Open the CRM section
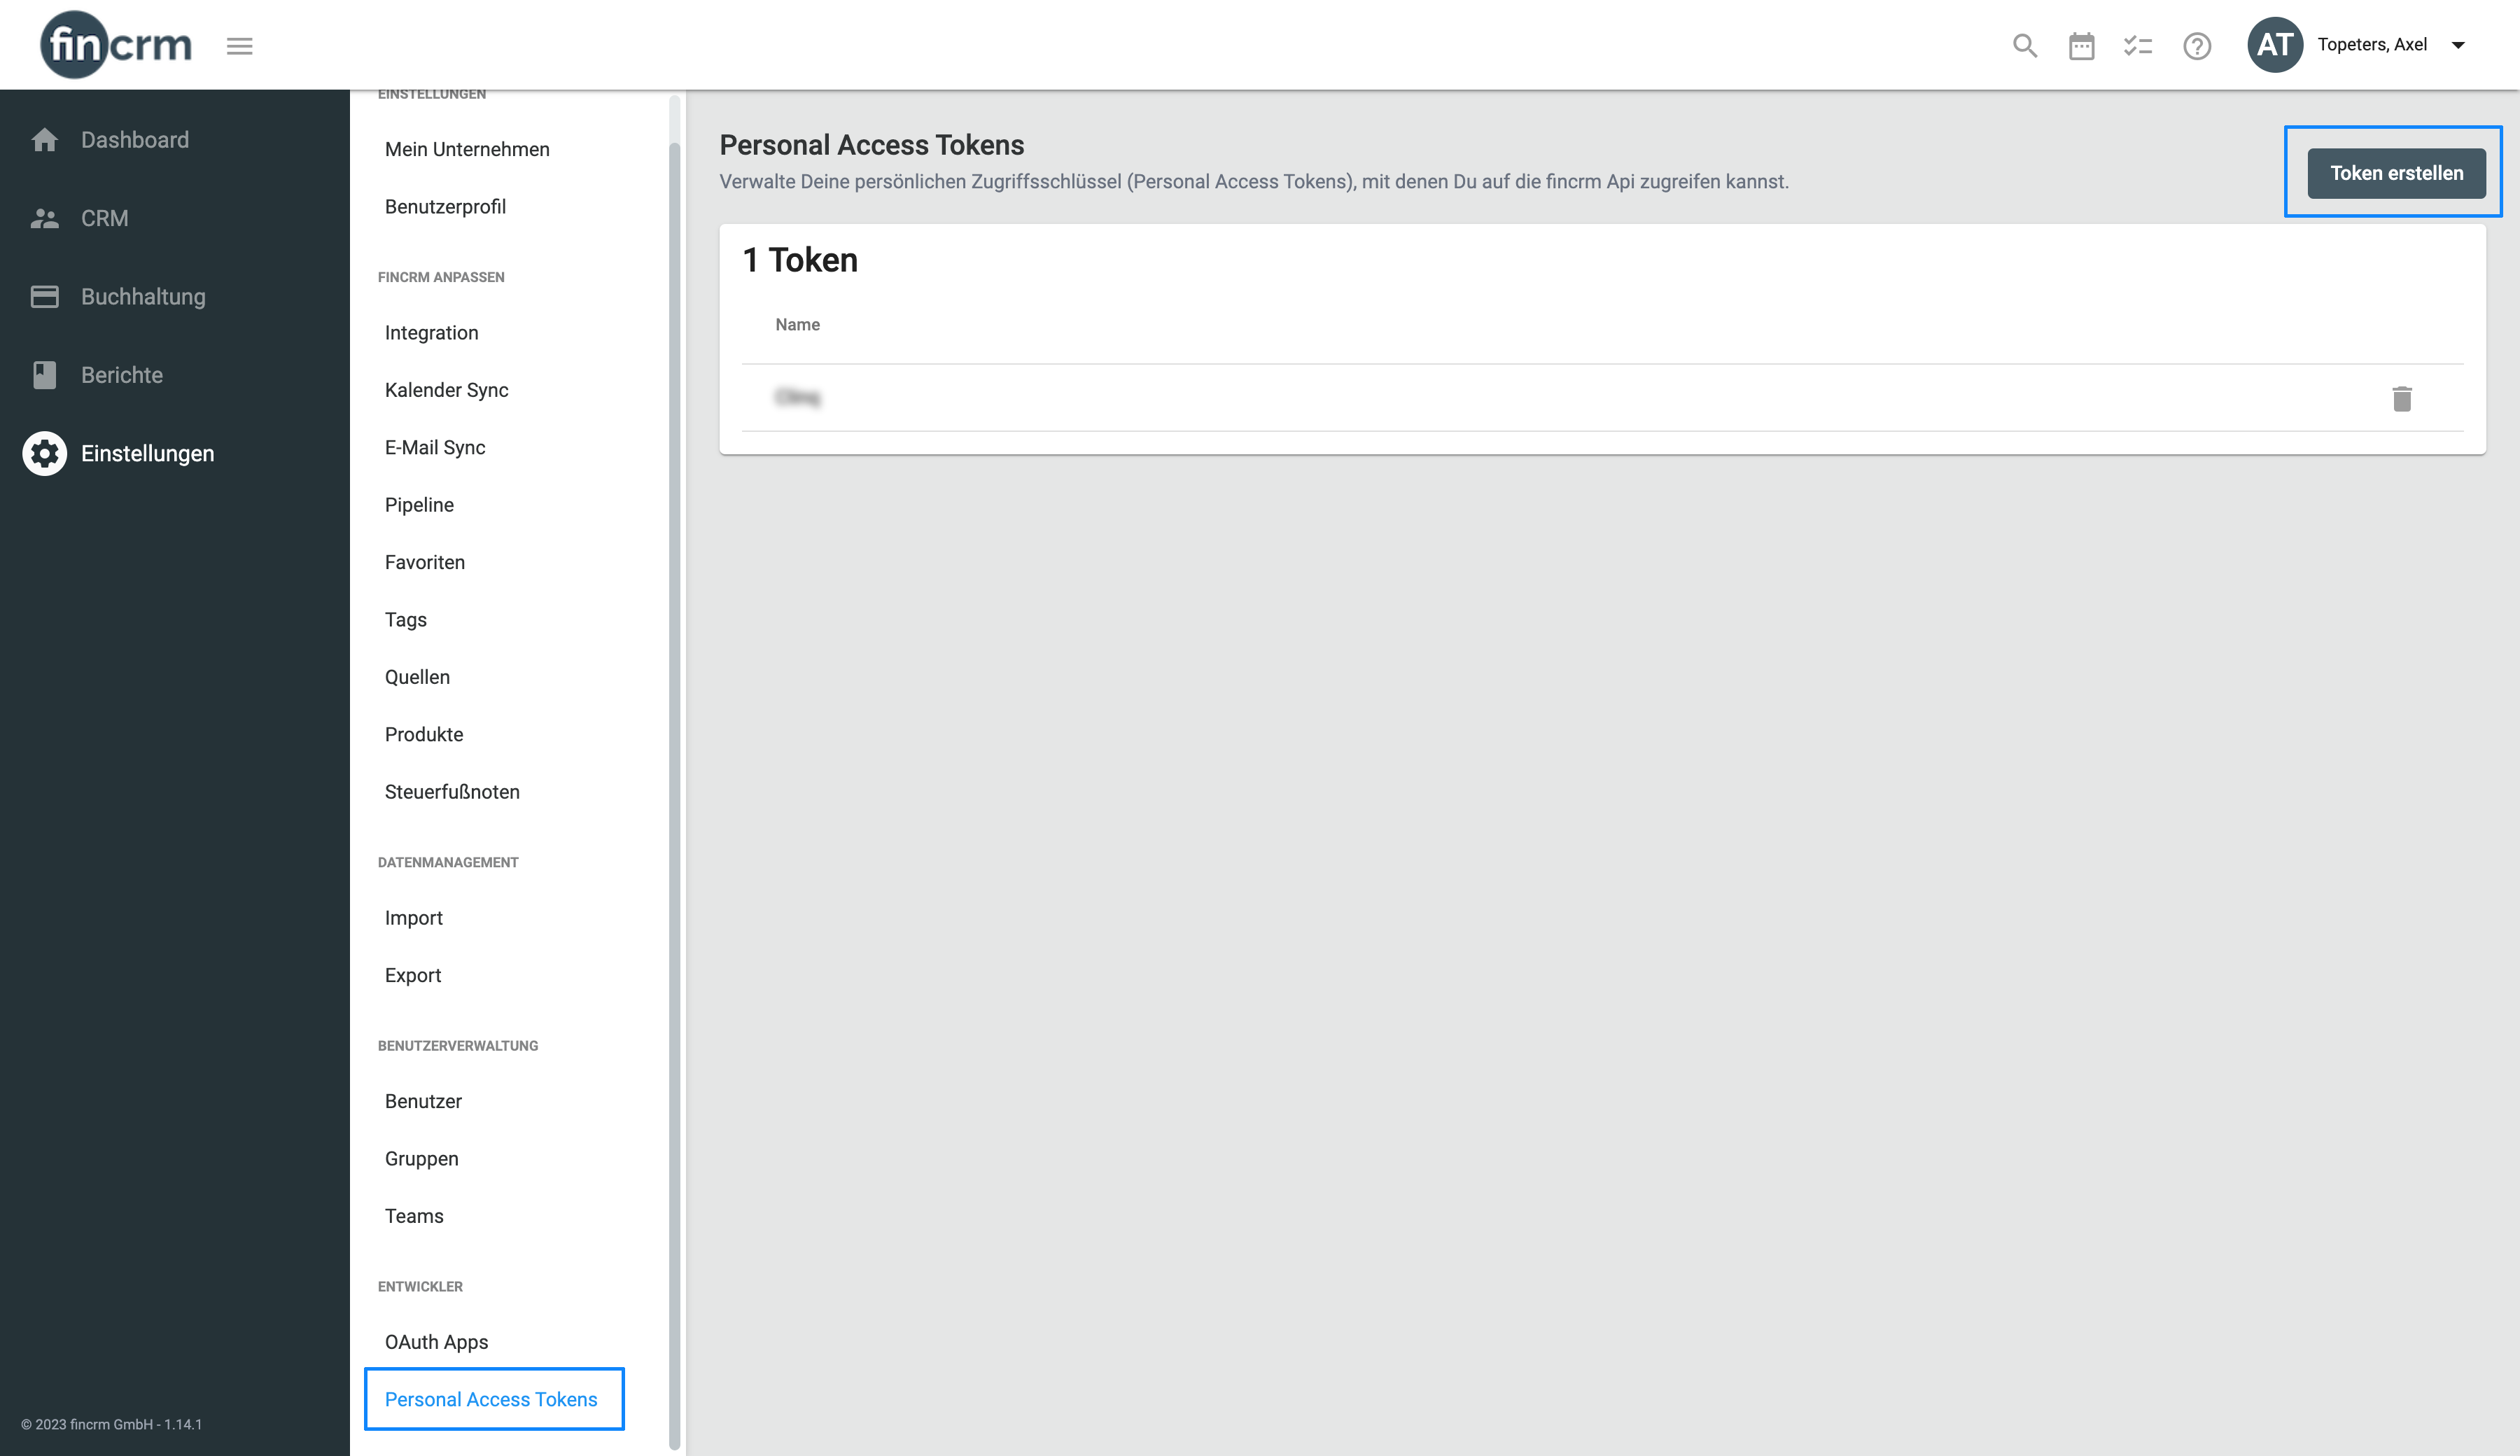Screen dimensions: 2520x1456 tap(44, 218)
